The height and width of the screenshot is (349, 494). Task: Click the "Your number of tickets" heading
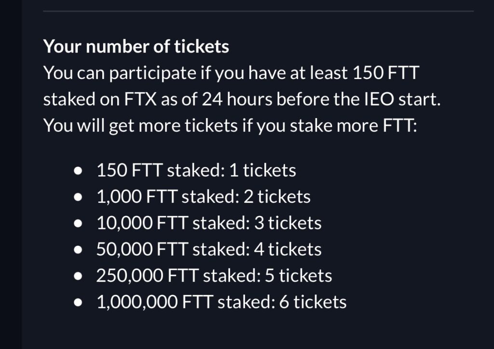tap(136, 47)
